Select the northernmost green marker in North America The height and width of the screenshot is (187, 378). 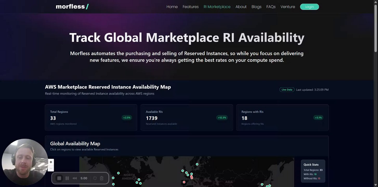[118, 173]
